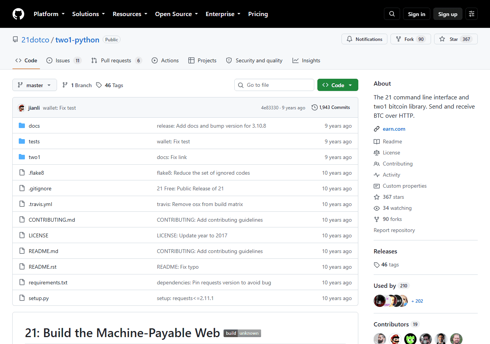Click the tests folder icon
This screenshot has width=490, height=344.
[x=22, y=141]
